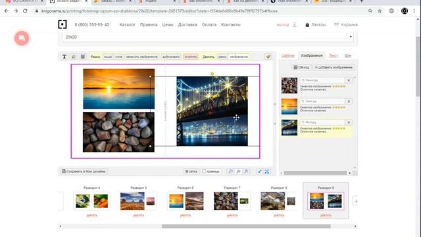
Task: Toggle the сетка grid option
Action: click(x=191, y=171)
